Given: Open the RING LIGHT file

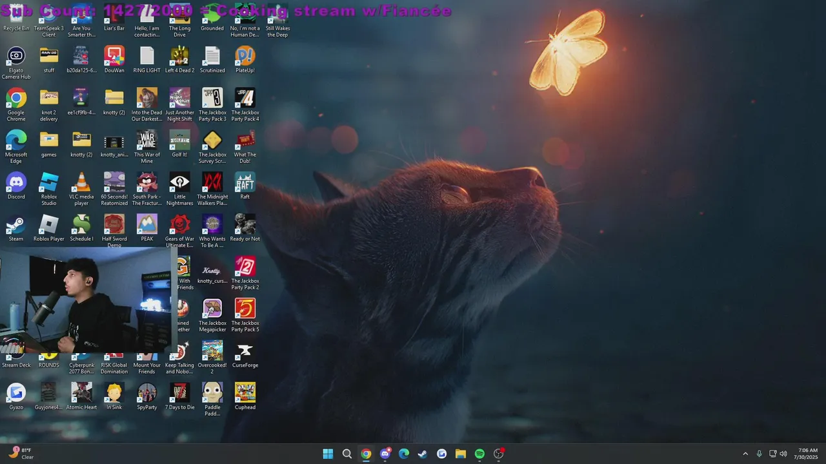Looking at the screenshot, I should tap(147, 60).
